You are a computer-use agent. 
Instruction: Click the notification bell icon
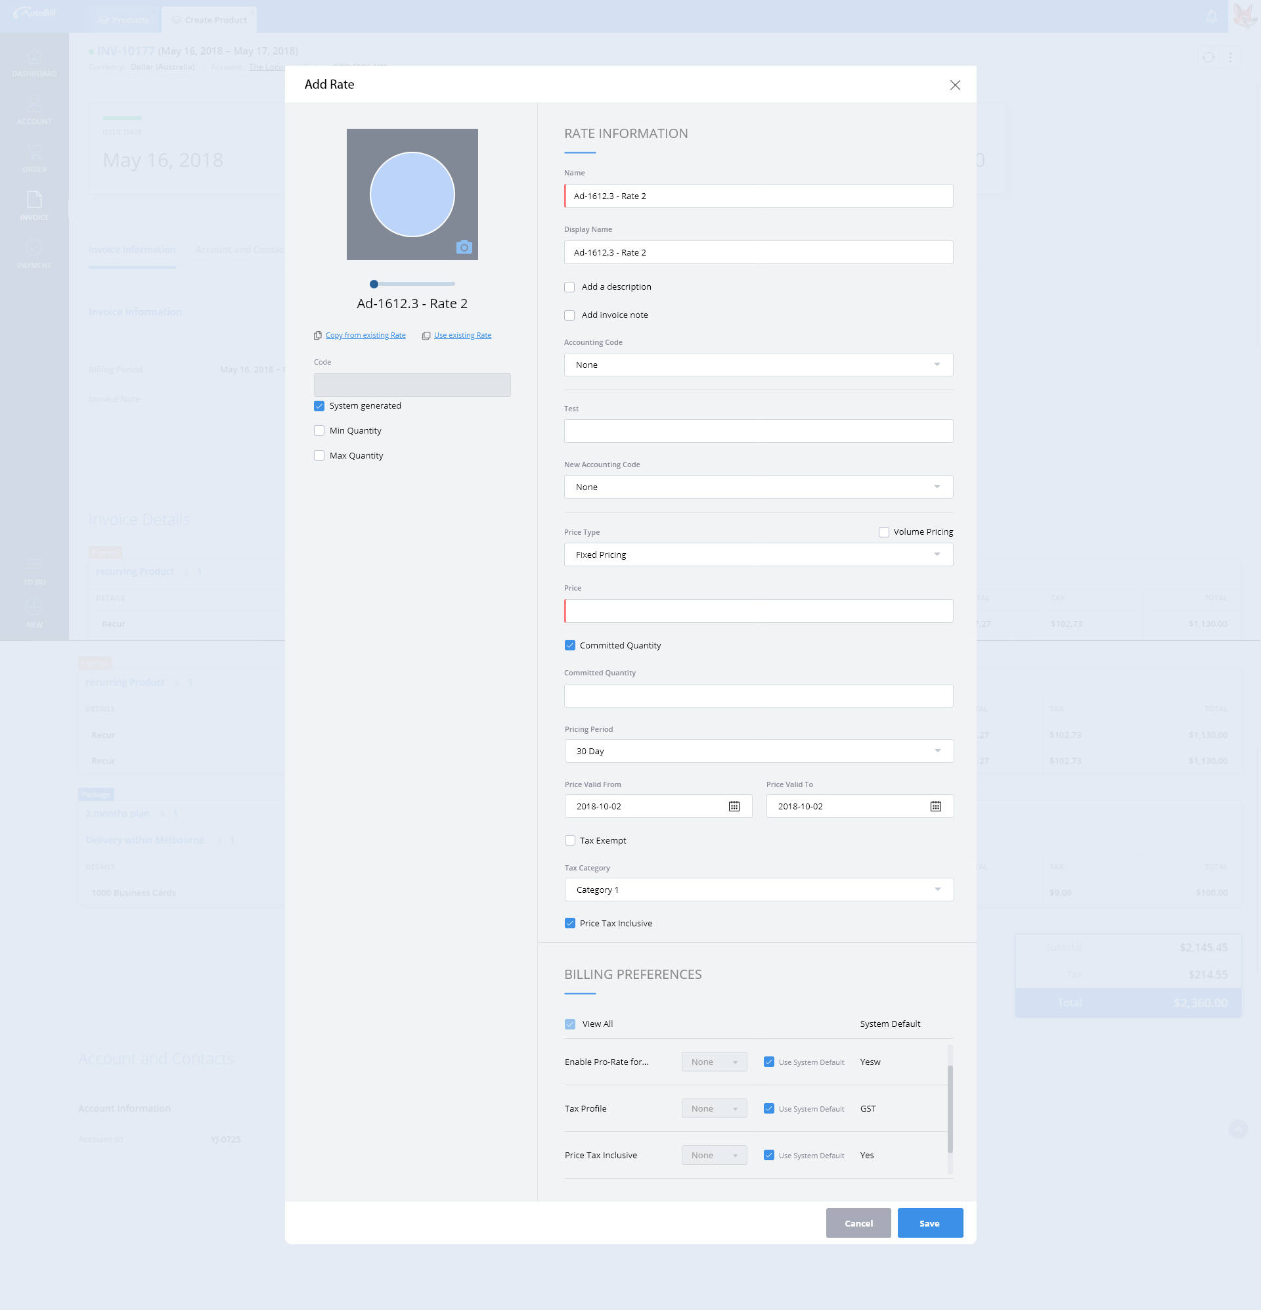[x=1211, y=16]
